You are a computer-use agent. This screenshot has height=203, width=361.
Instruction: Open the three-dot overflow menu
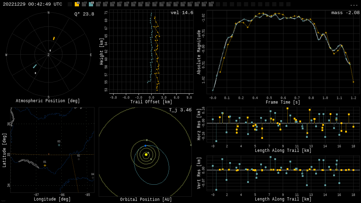[x=354, y=5]
